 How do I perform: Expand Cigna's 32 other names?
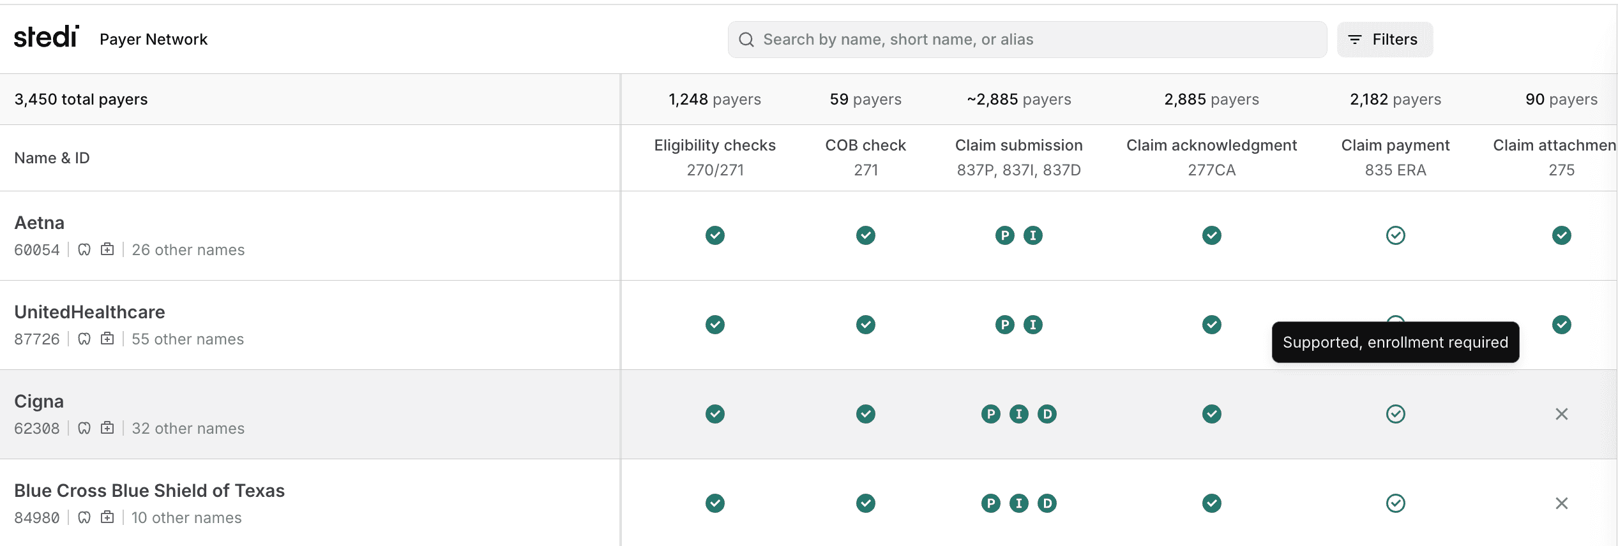click(188, 429)
